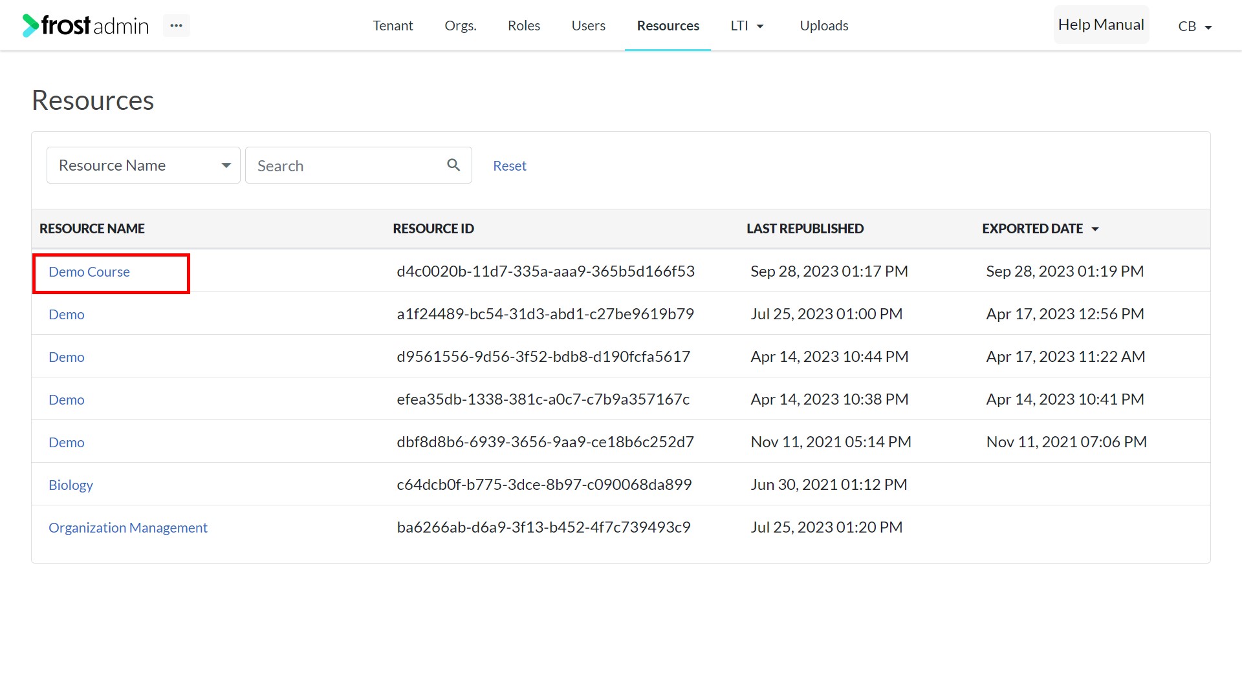Navigate to the Users tab
The width and height of the screenshot is (1242, 698).
click(588, 26)
